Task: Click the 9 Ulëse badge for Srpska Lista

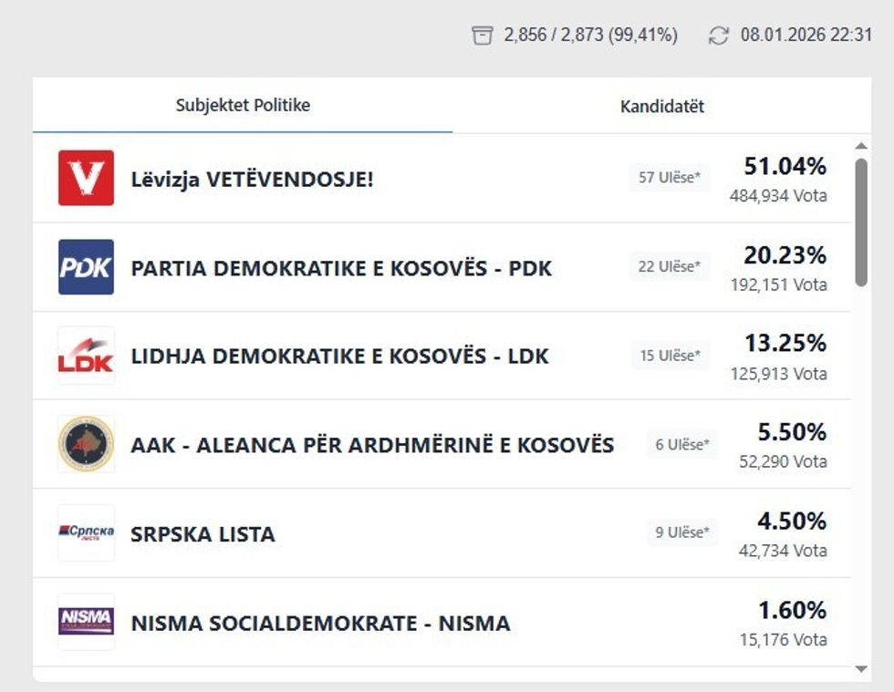Action: (x=681, y=532)
